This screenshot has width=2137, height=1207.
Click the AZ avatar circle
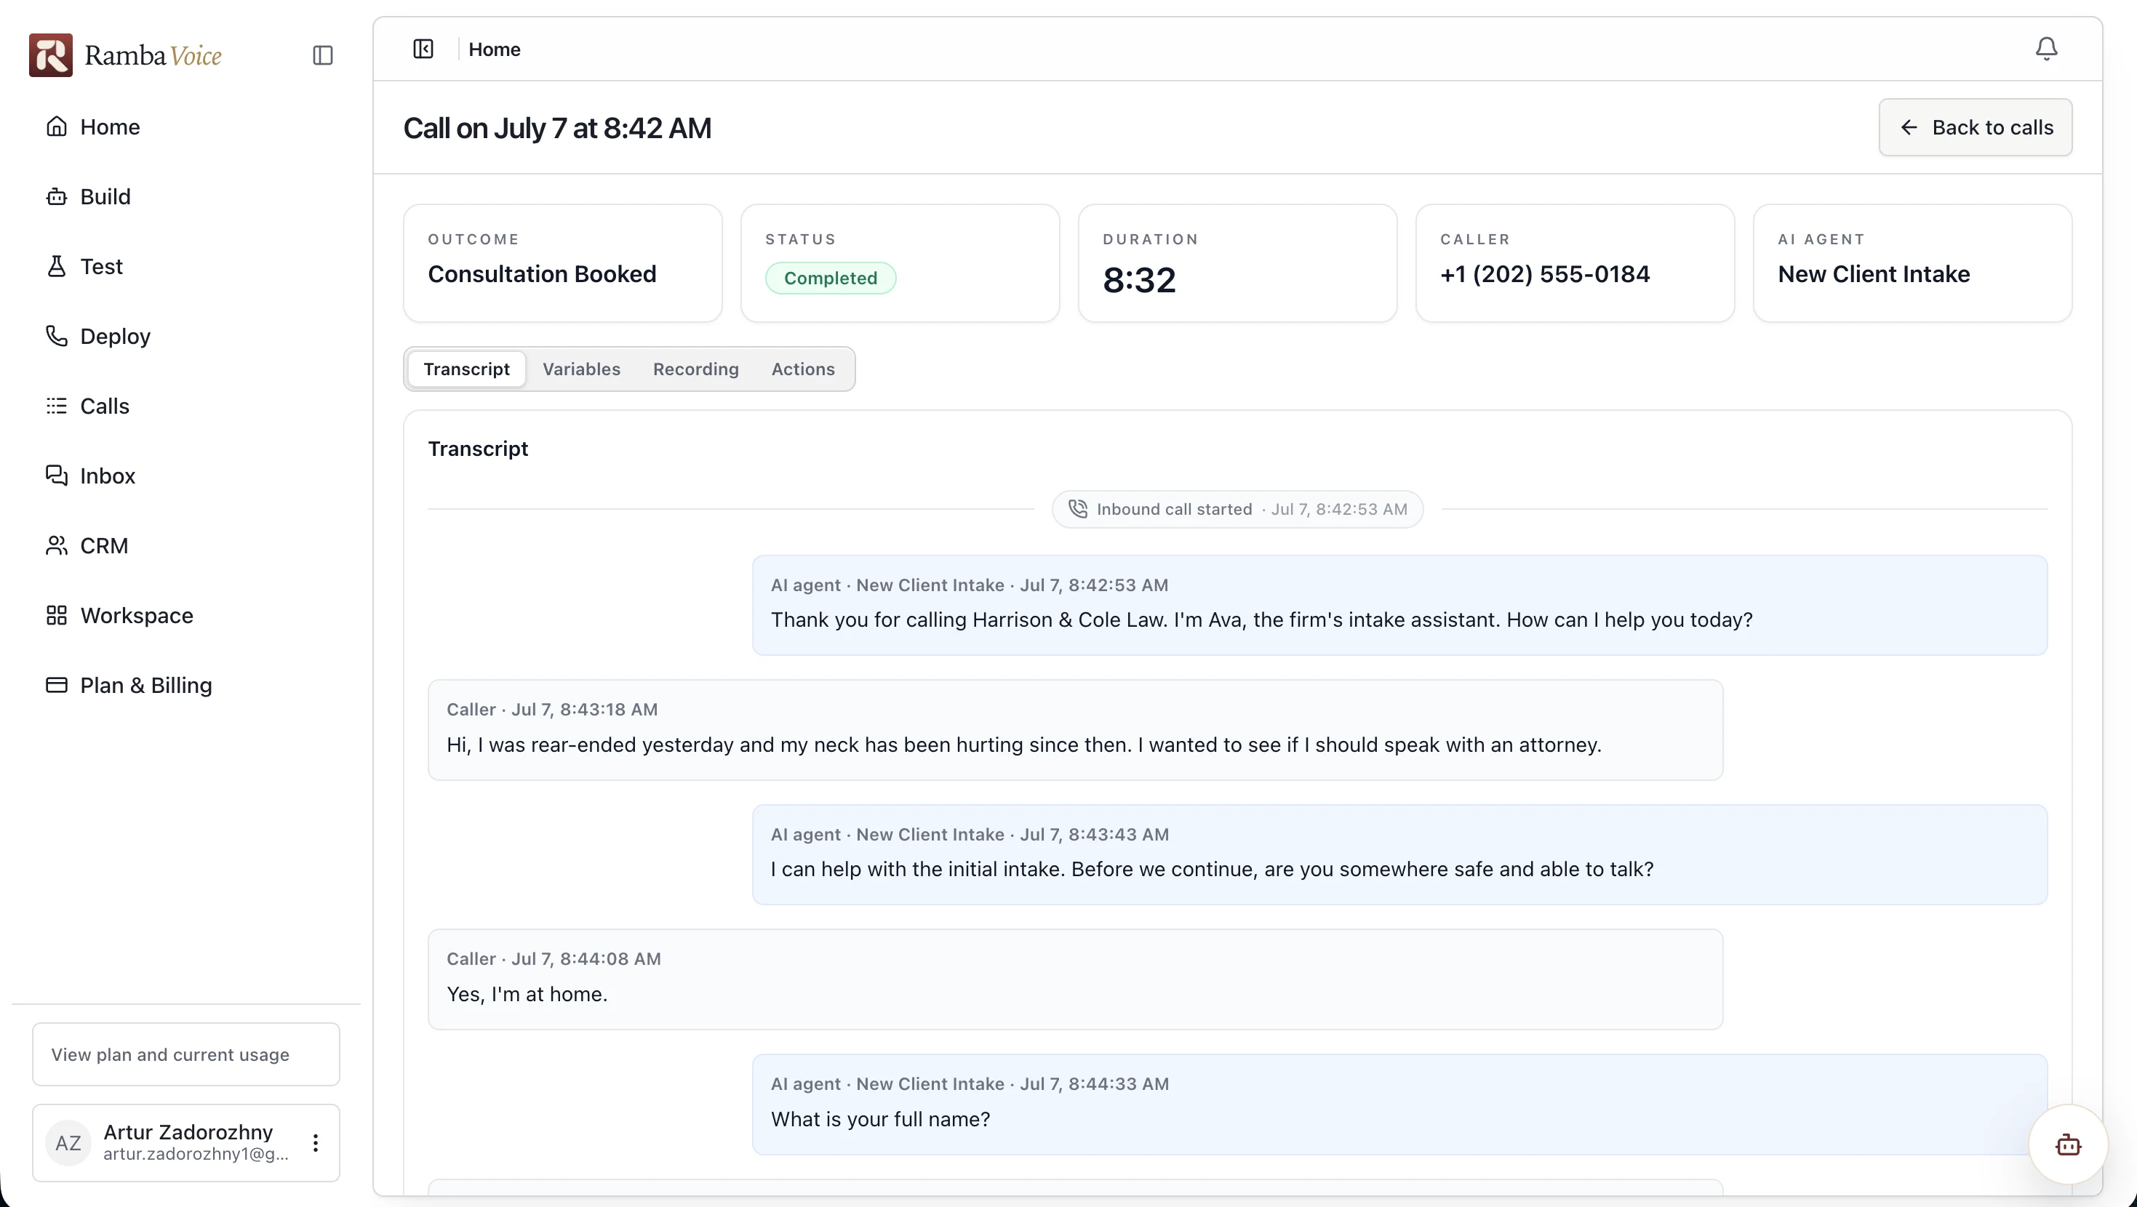click(68, 1143)
